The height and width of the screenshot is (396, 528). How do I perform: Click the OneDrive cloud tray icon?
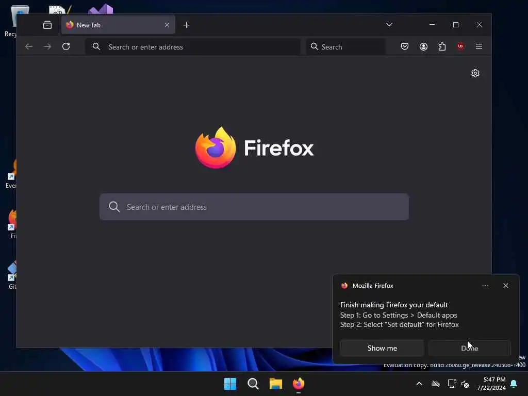tap(435, 384)
